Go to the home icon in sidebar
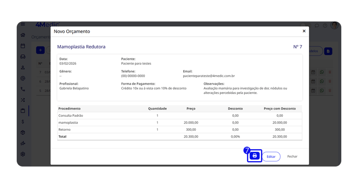The height and width of the screenshot is (188, 358). tap(23, 35)
